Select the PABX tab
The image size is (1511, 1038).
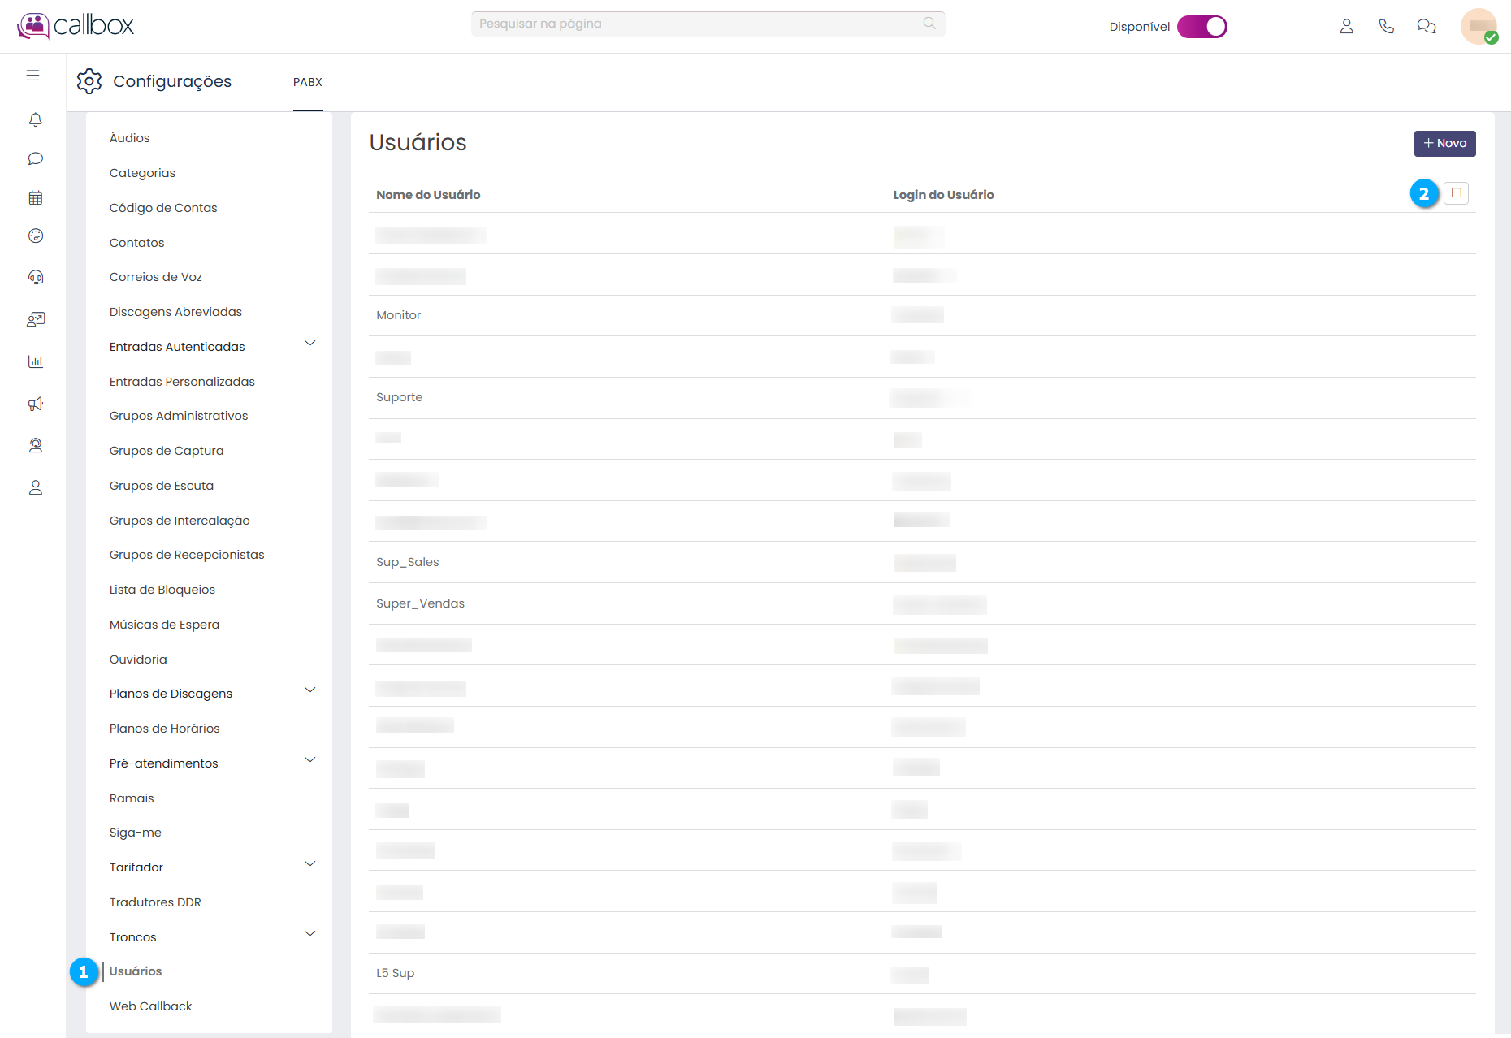click(308, 82)
